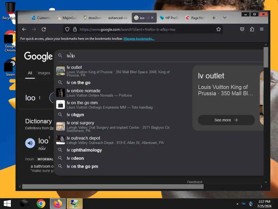
Task: Switch to the door2windows tab
Action: 93,18
